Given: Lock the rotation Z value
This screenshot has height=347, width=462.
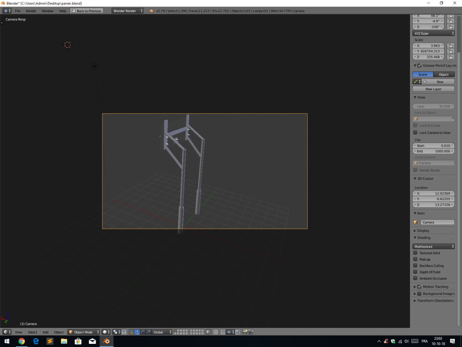Looking at the screenshot, I should pos(451,27).
